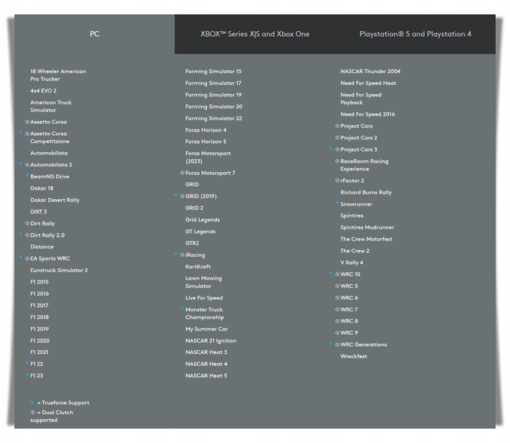
Task: Click the dual clutch icon beside Forza Motorsport 7
Action: pos(182,173)
